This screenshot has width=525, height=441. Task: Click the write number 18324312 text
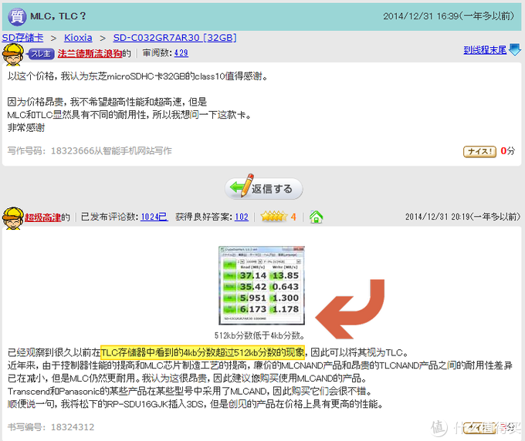(73, 427)
